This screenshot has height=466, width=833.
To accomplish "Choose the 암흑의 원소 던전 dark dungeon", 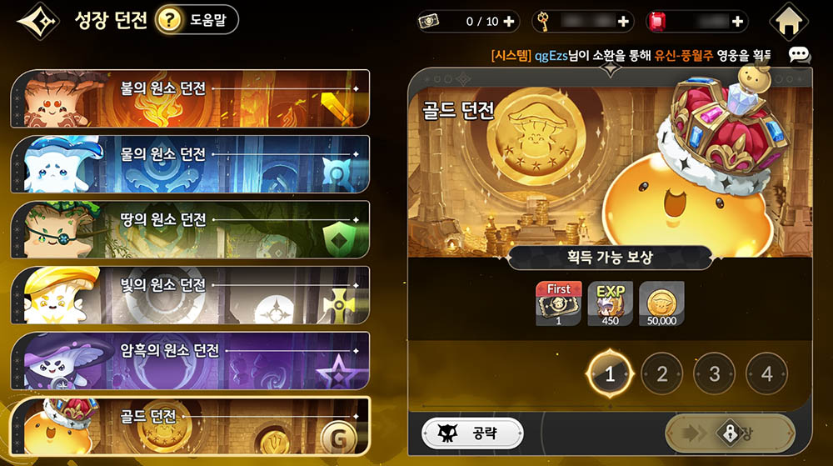I will 190,361.
